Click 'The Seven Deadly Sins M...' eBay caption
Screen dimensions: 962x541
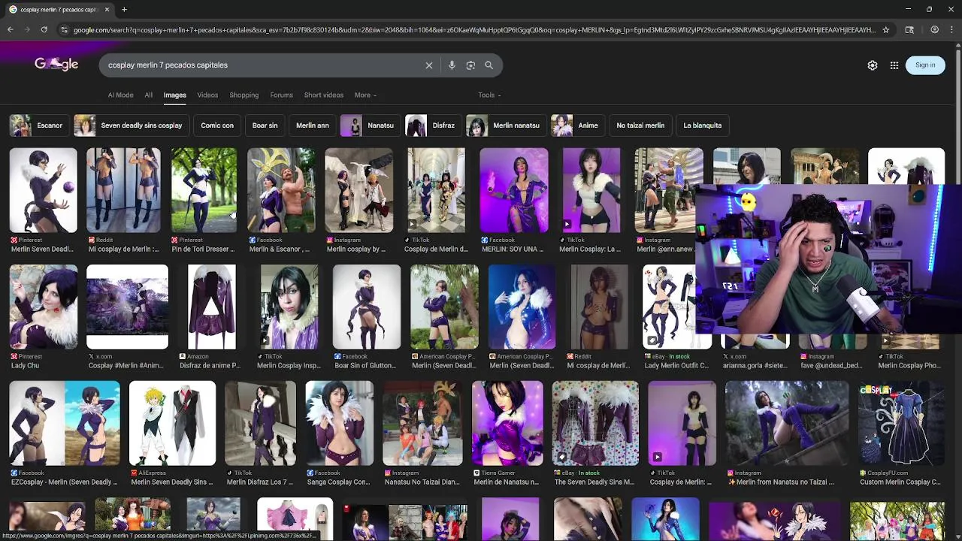[x=594, y=482]
